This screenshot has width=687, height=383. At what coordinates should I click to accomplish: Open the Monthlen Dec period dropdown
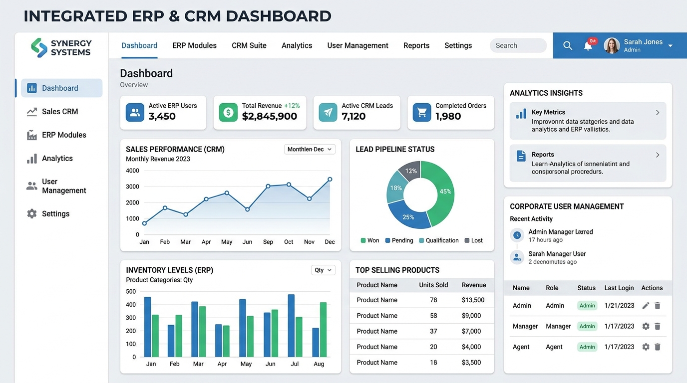310,149
